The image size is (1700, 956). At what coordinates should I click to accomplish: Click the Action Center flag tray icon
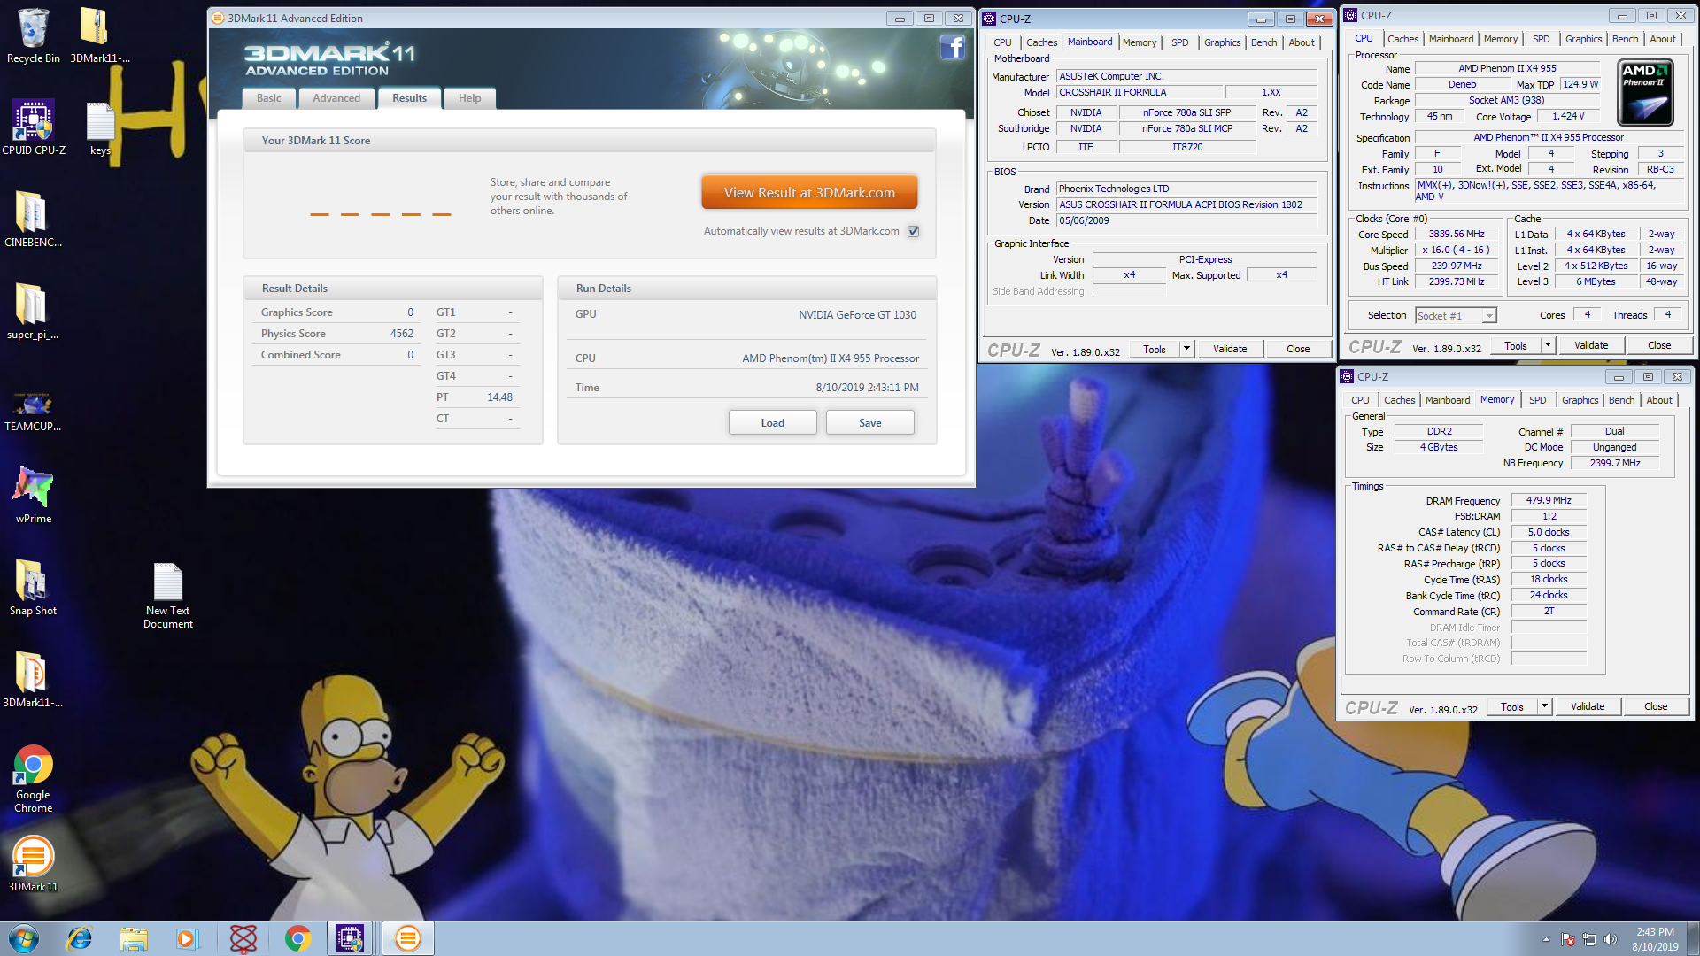click(x=1568, y=939)
